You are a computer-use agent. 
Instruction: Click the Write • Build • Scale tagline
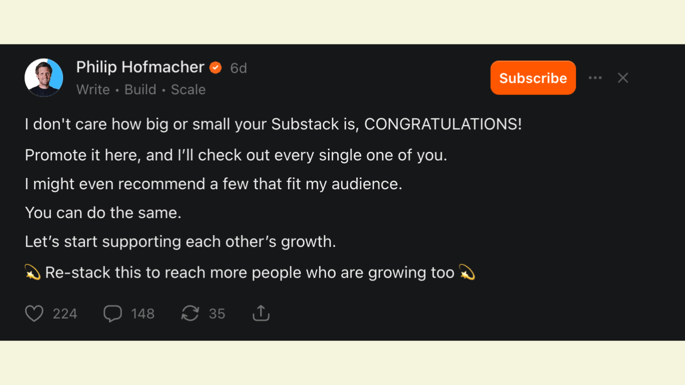pos(141,89)
